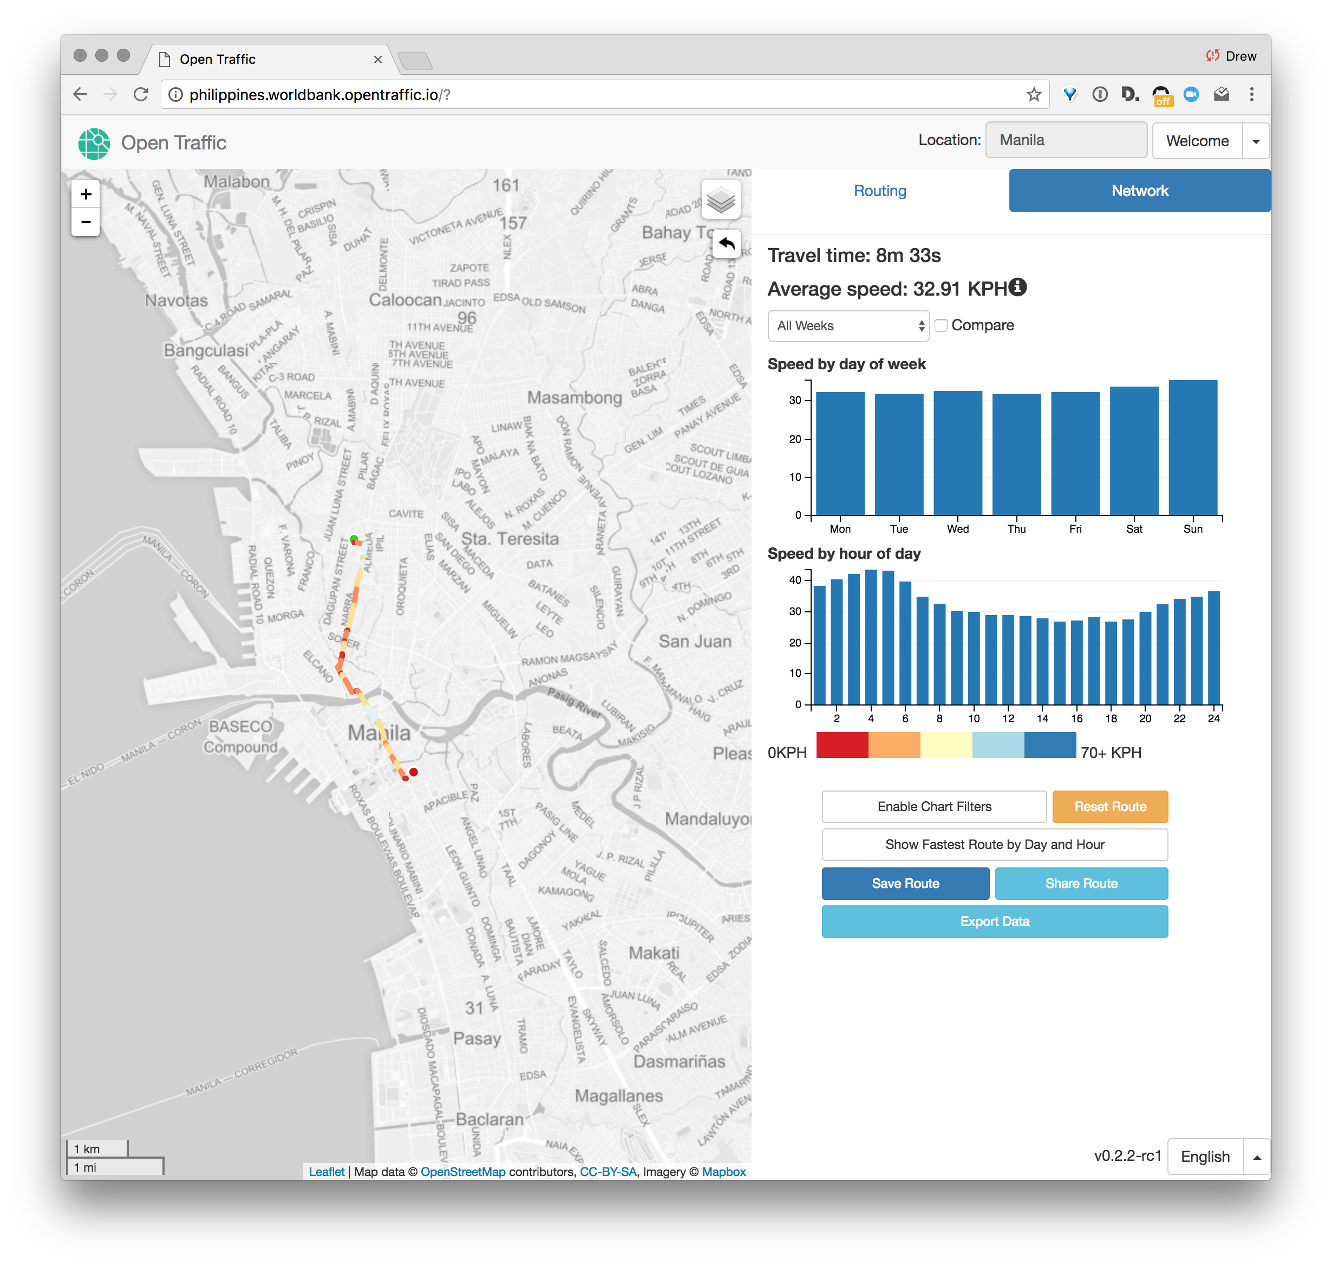Click the Open Traffic logo
Viewport: 1332px width, 1267px height.
(x=95, y=142)
